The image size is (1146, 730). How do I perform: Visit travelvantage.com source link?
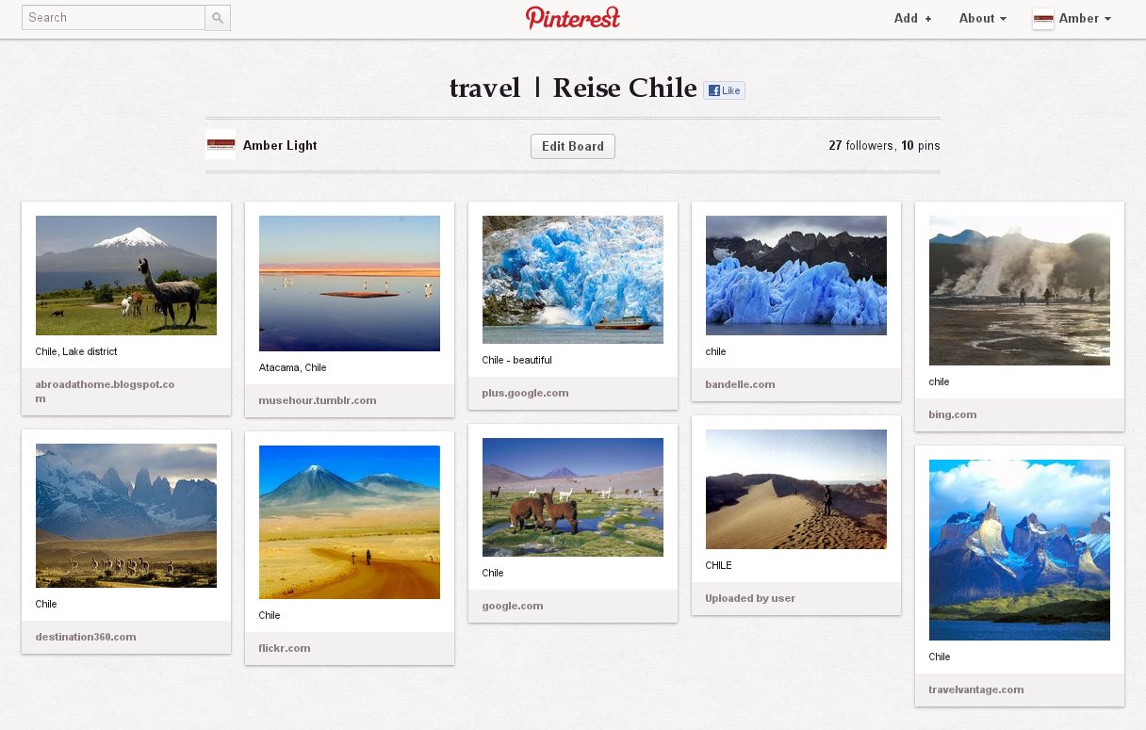976,689
